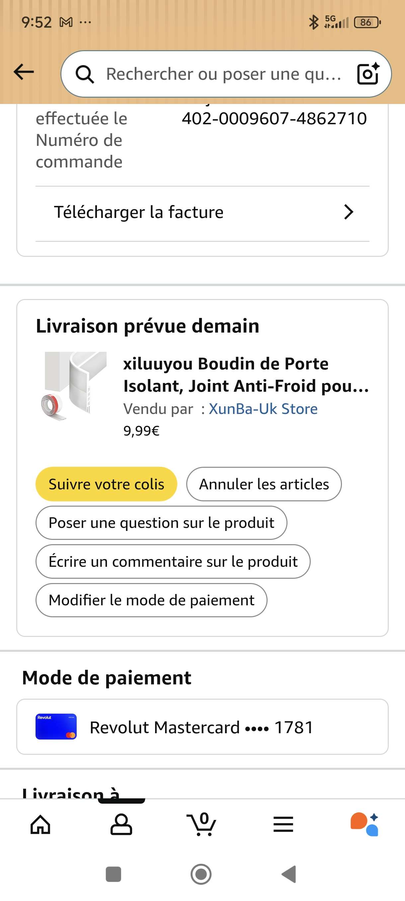
Task: Expand the Télécharger la facture chevron
Action: coord(348,212)
